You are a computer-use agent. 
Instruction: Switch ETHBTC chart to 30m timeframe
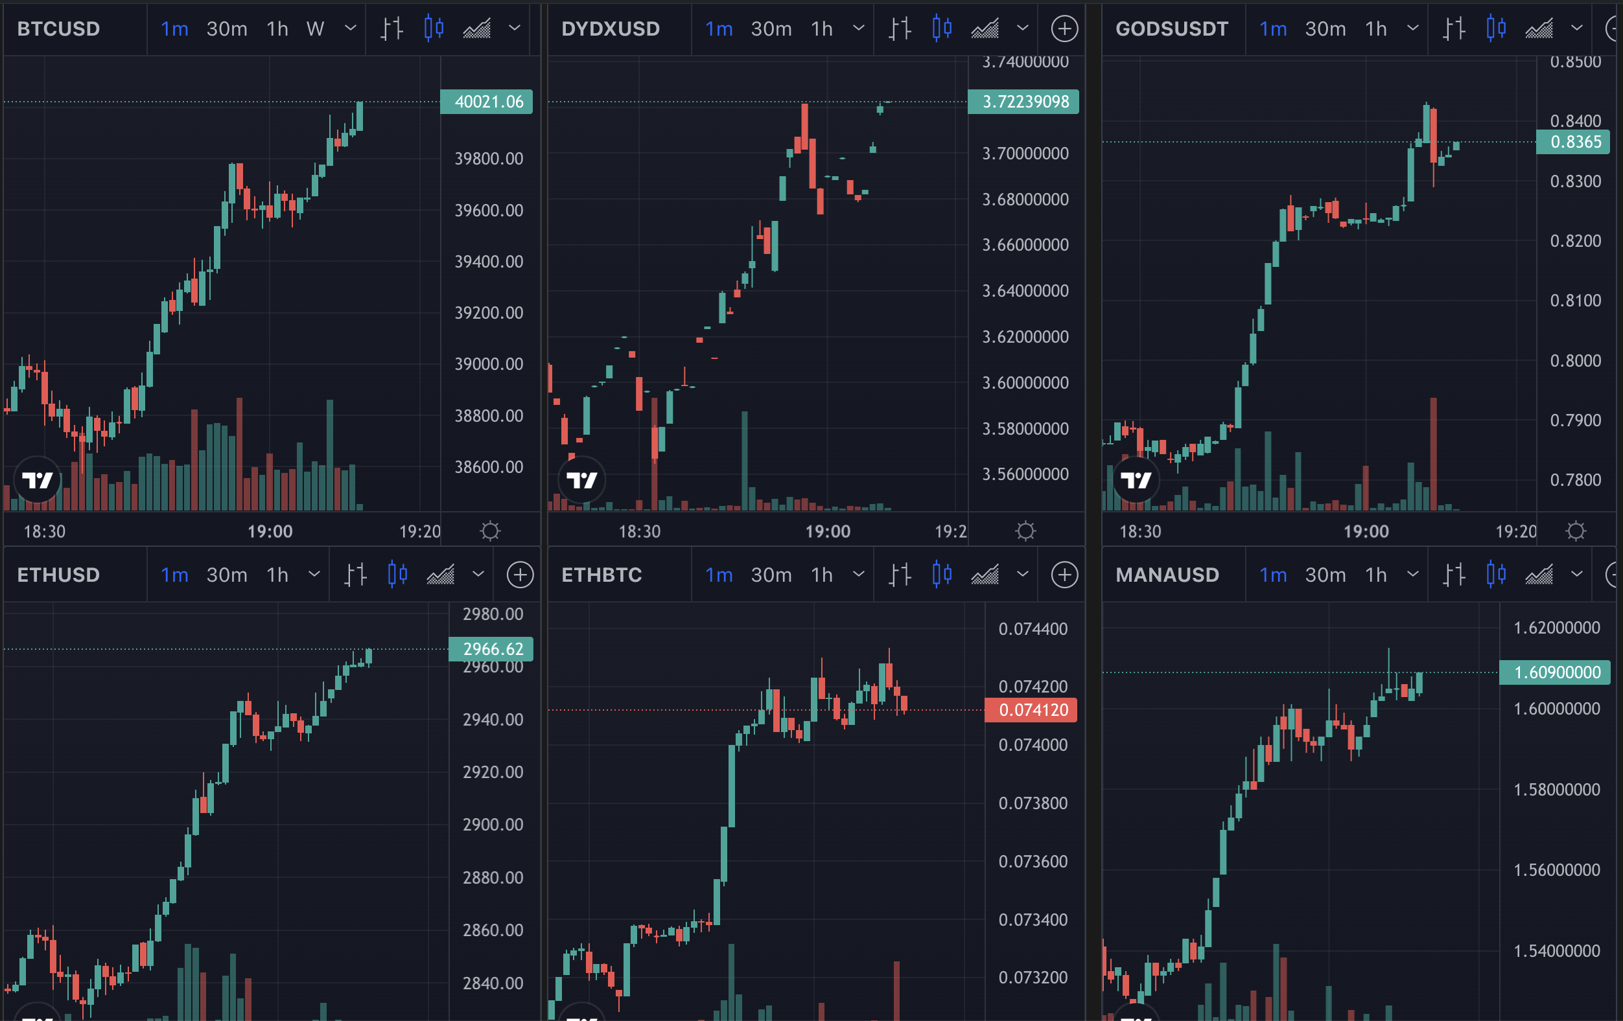771,575
